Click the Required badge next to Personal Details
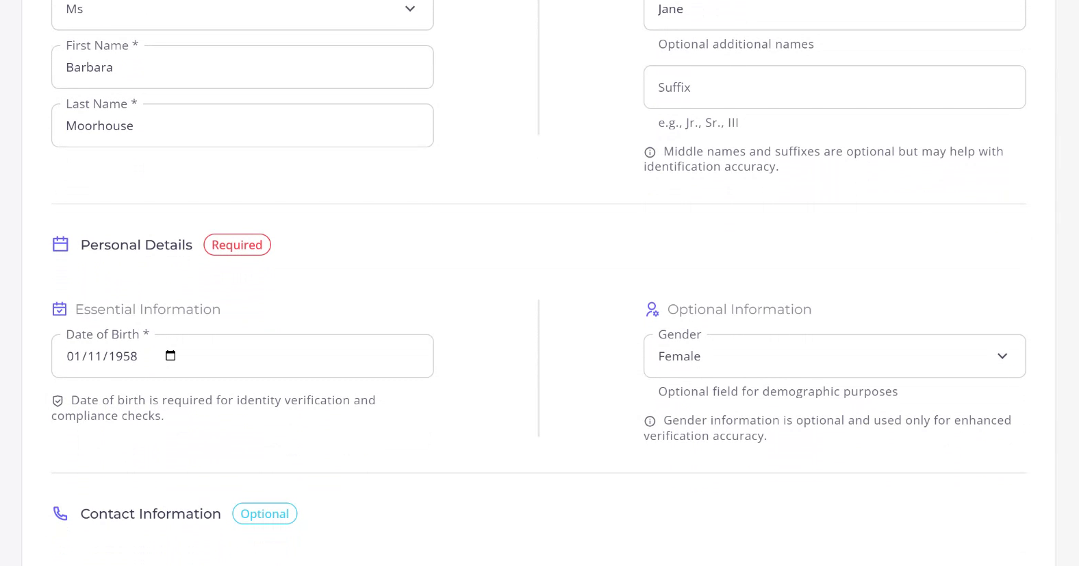Image resolution: width=1079 pixels, height=566 pixels. pyautogui.click(x=237, y=245)
